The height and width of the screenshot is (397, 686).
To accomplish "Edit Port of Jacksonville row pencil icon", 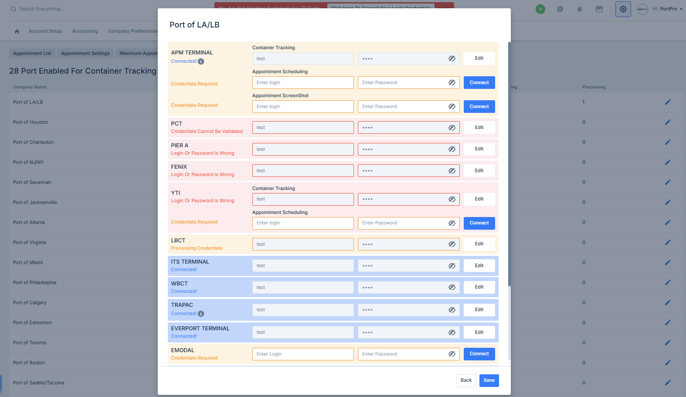I will coord(668,202).
